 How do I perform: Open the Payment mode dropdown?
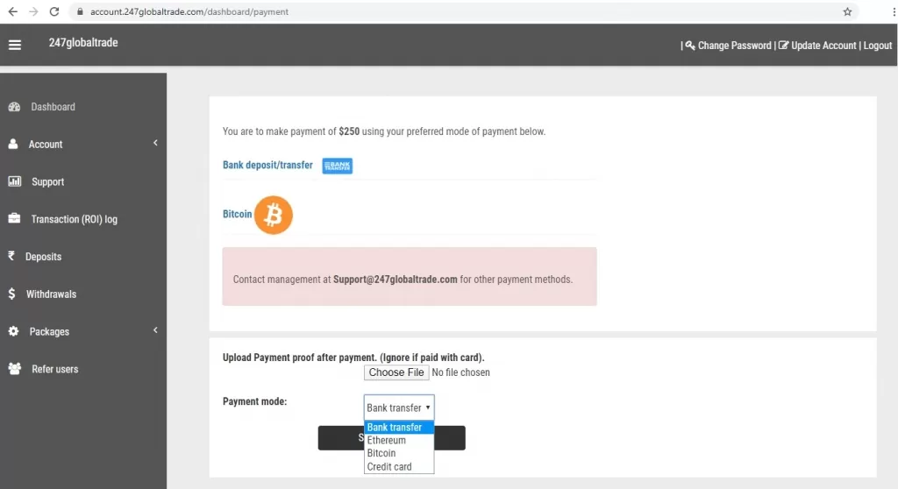pyautogui.click(x=399, y=407)
